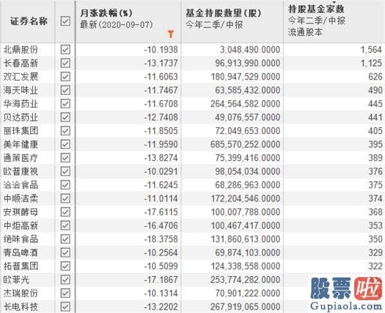Viewport: 385px width, 313px height.
Task: Uncheck the checkbox for 北鼎股份
Action: click(65, 49)
